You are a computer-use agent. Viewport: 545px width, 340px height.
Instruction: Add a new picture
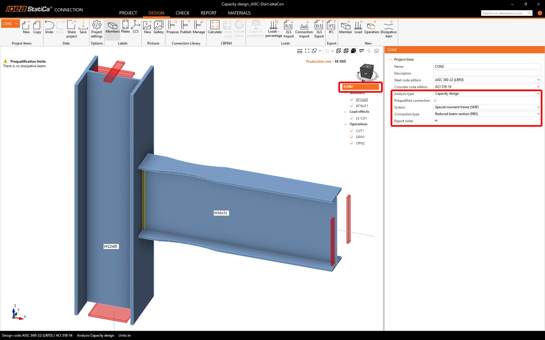[x=147, y=27]
